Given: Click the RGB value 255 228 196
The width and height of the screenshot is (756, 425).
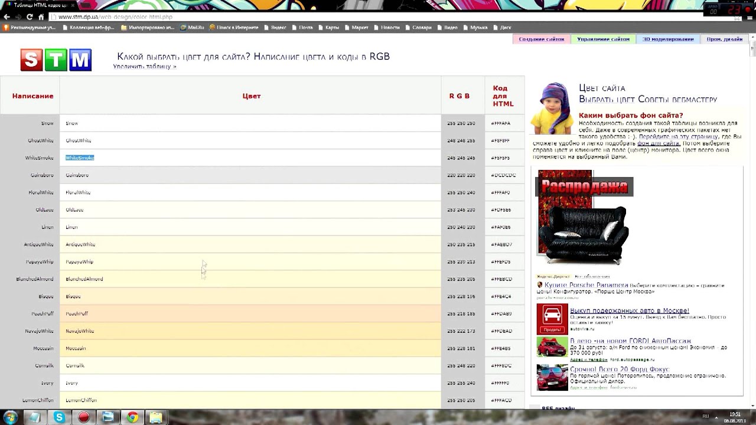Looking at the screenshot, I should (x=461, y=296).
